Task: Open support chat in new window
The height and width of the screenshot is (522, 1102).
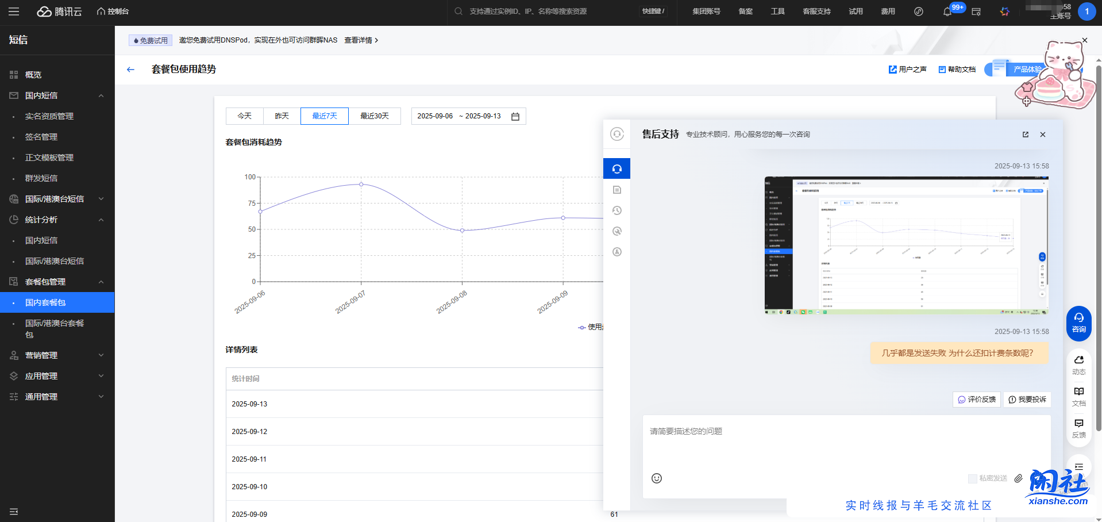Action: (x=1026, y=135)
